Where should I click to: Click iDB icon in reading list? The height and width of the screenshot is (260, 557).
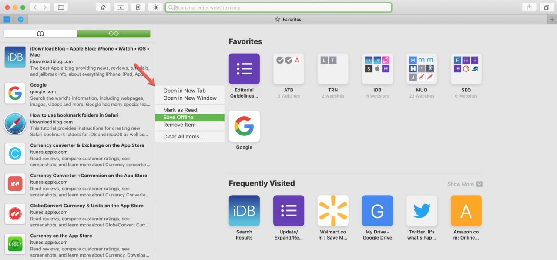coord(15,57)
